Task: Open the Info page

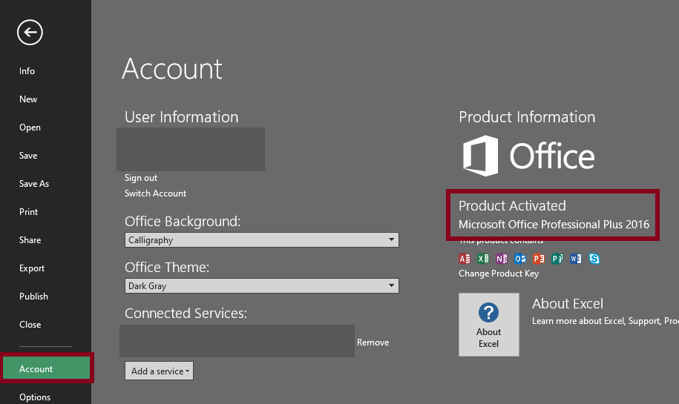Action: point(27,71)
